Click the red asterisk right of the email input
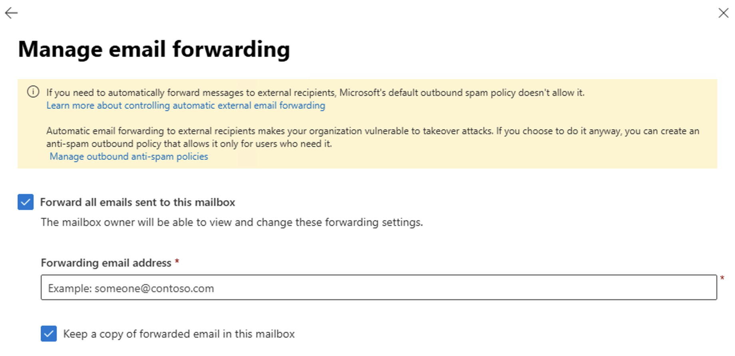Image resolution: width=735 pixels, height=356 pixels. [722, 278]
